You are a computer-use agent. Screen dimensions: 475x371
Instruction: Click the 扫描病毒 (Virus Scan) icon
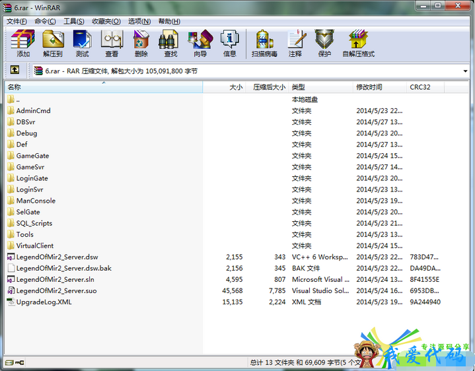[x=264, y=39]
